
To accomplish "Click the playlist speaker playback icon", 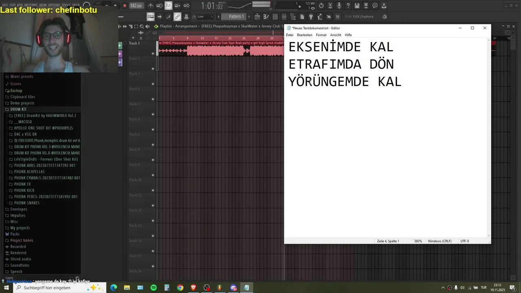I will click(x=147, y=26).
